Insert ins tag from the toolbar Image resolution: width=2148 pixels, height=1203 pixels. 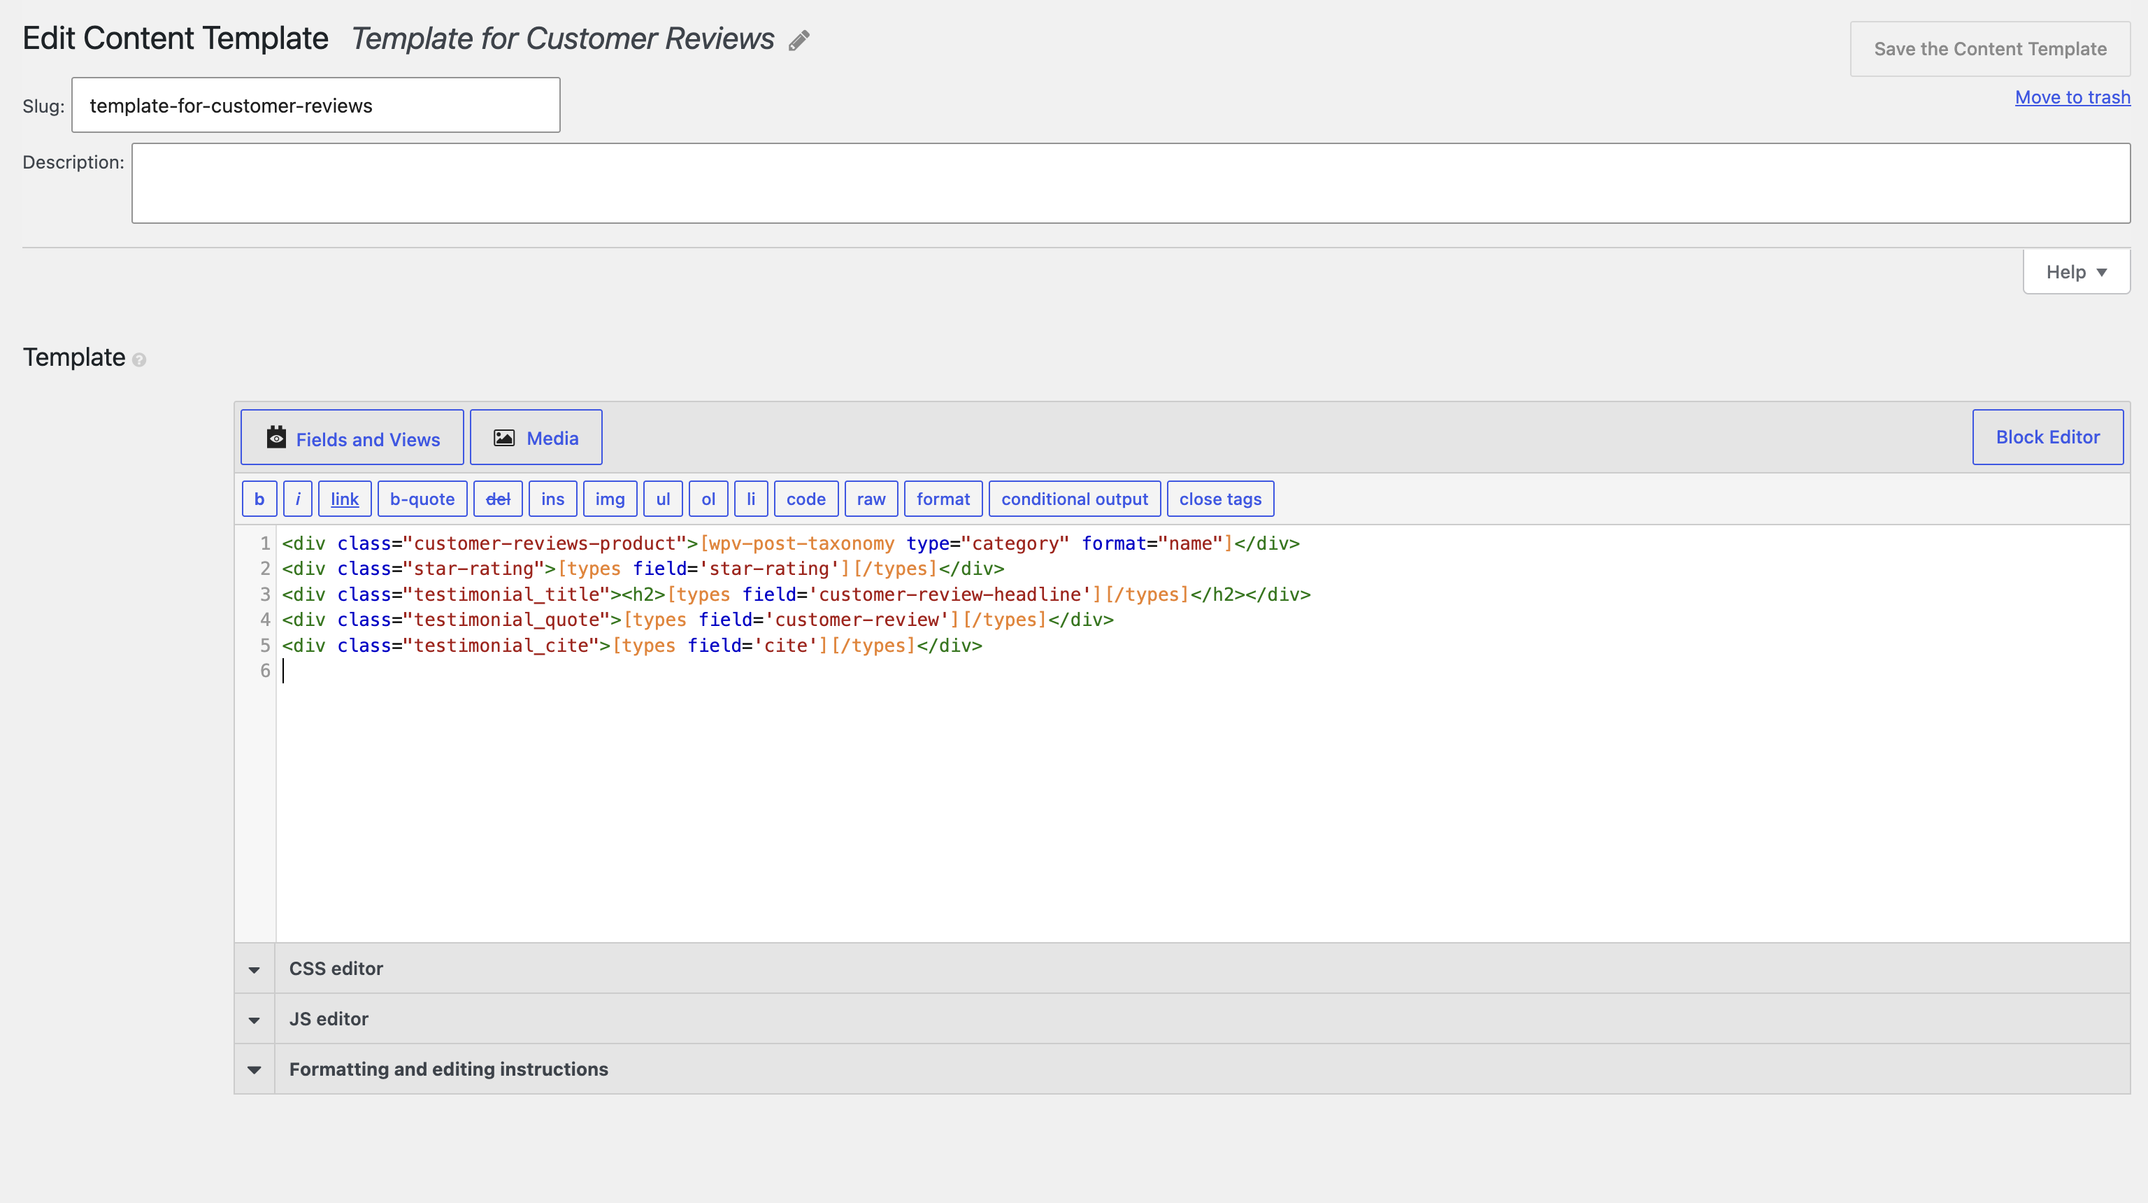(x=553, y=499)
